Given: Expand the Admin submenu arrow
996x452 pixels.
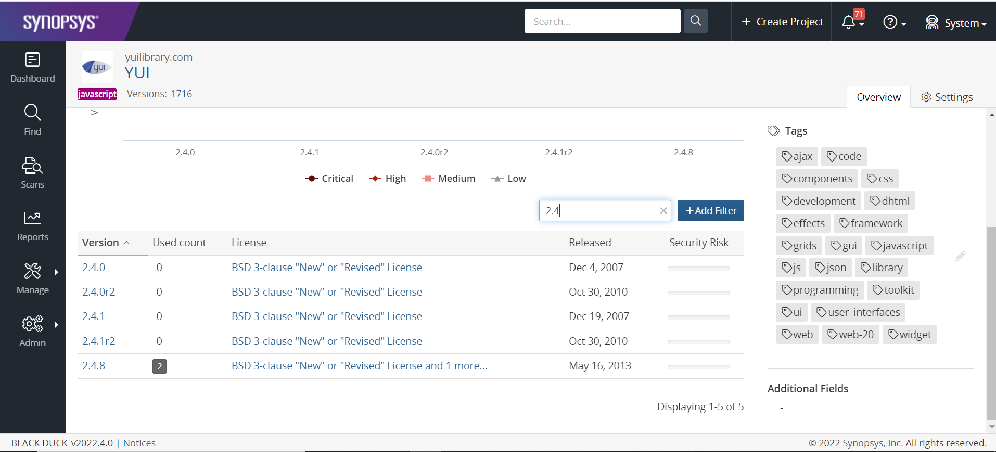Looking at the screenshot, I should tap(56, 325).
